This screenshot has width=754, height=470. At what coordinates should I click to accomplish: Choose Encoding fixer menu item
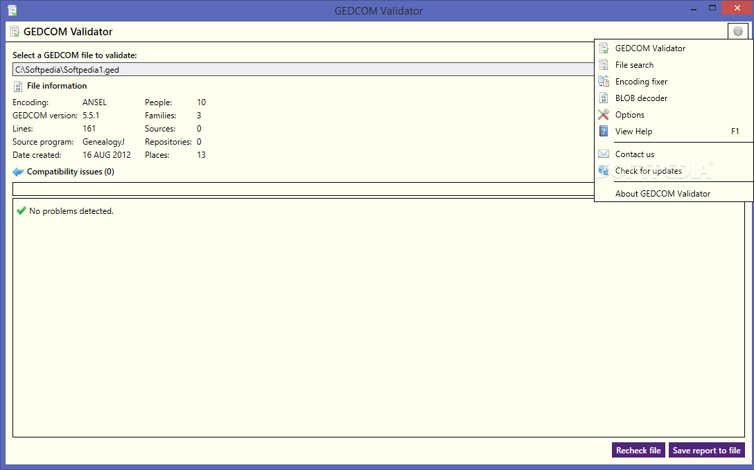pyautogui.click(x=674, y=82)
